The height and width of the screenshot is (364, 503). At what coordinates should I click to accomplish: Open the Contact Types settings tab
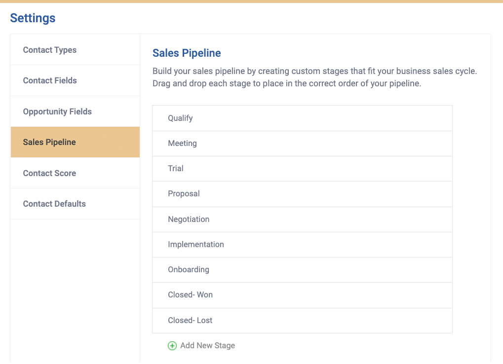[x=75, y=50]
